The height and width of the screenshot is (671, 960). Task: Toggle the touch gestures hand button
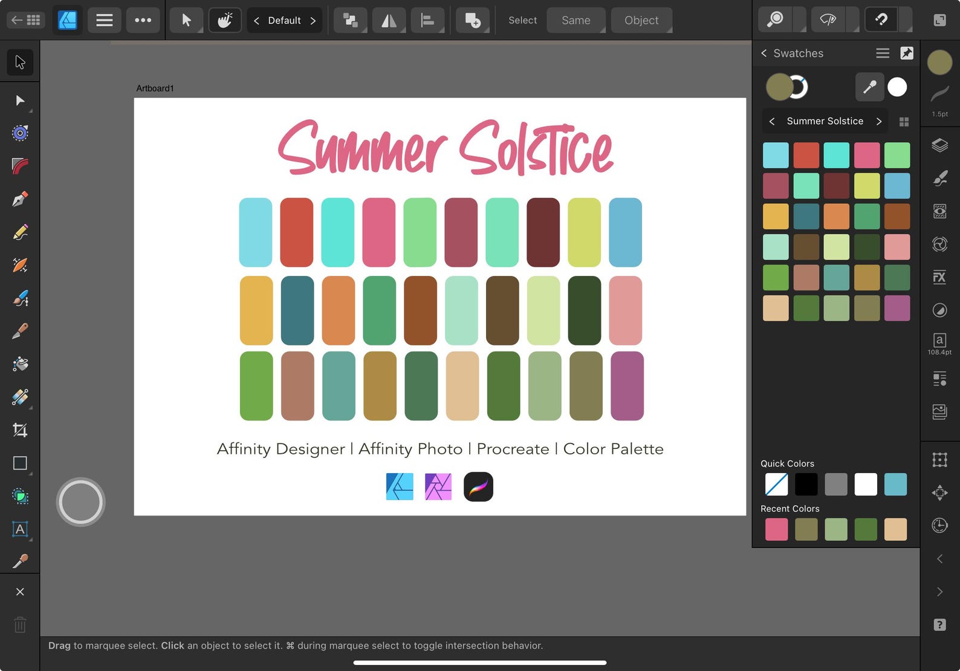point(224,20)
